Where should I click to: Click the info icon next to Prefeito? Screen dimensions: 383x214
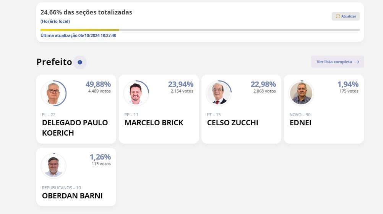coord(80,62)
